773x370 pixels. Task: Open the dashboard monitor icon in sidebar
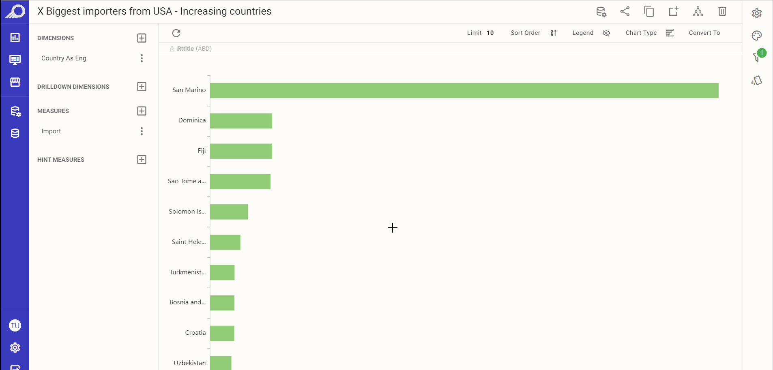point(15,60)
